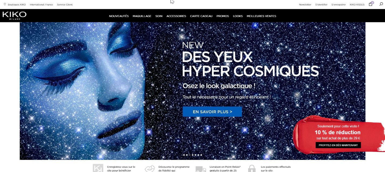Open the Nouveautés menu
This screenshot has width=385, height=172.
click(x=119, y=16)
